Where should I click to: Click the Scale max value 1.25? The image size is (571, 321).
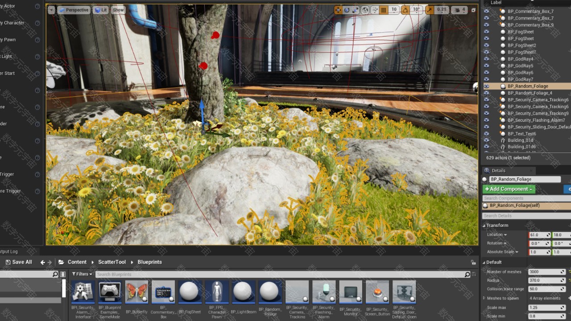tap(546, 308)
